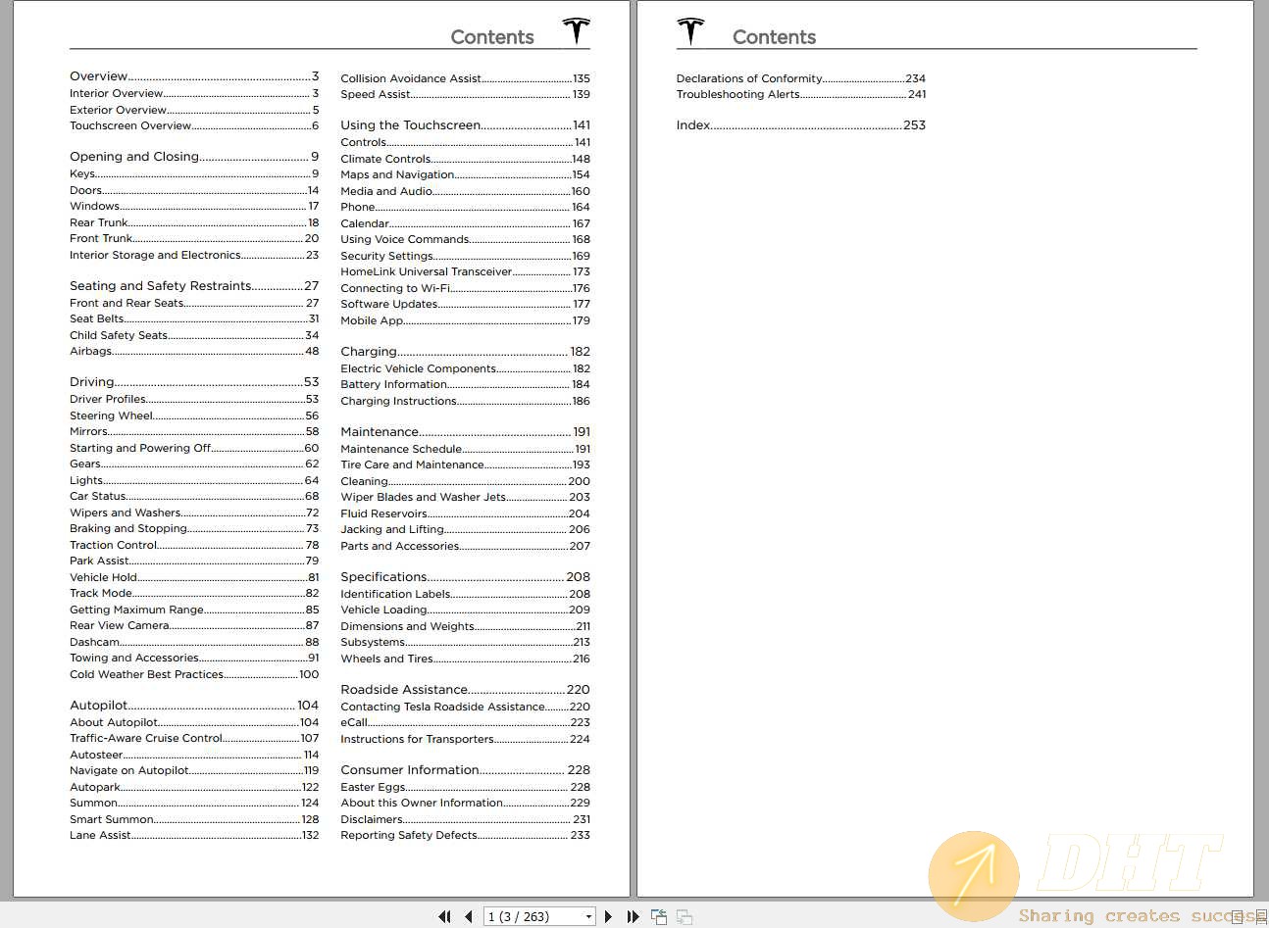Click the Maps and Navigation entry
Screen dimensions: 1269x928
465,174
